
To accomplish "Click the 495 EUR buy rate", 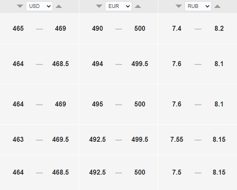I will coord(97,104).
